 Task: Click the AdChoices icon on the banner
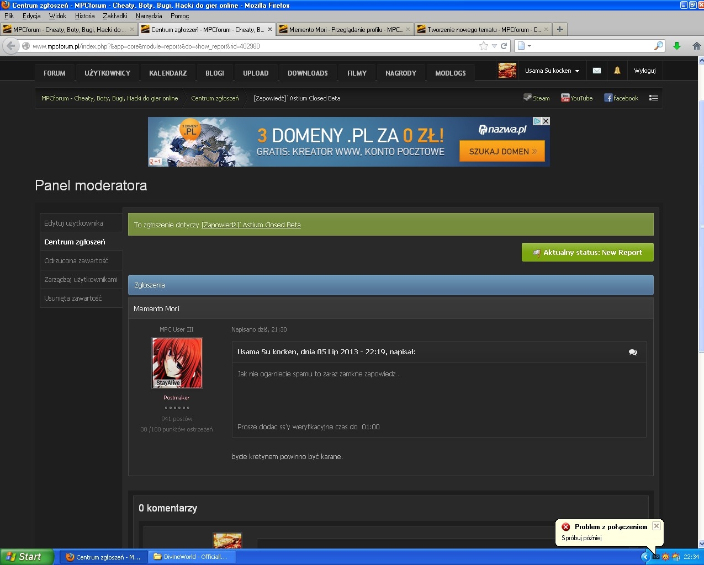[537, 121]
